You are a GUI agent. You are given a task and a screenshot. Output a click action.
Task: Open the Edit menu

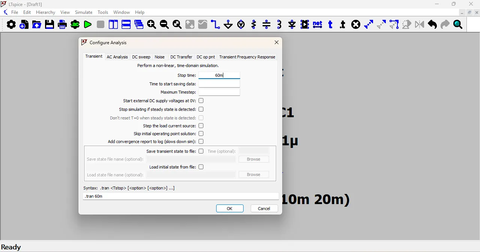pyautogui.click(x=27, y=12)
